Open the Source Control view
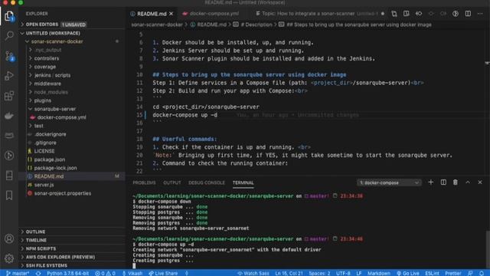Image resolution: width=490 pixels, height=276 pixels. [9, 56]
